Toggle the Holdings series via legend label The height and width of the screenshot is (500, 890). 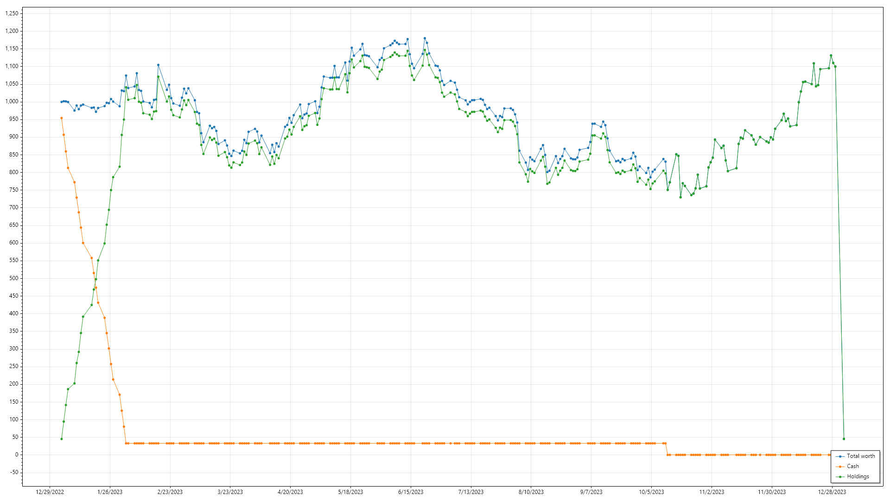click(x=858, y=477)
